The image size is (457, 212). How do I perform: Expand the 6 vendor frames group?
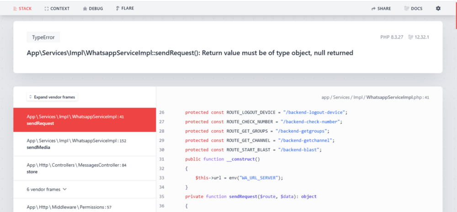point(47,189)
